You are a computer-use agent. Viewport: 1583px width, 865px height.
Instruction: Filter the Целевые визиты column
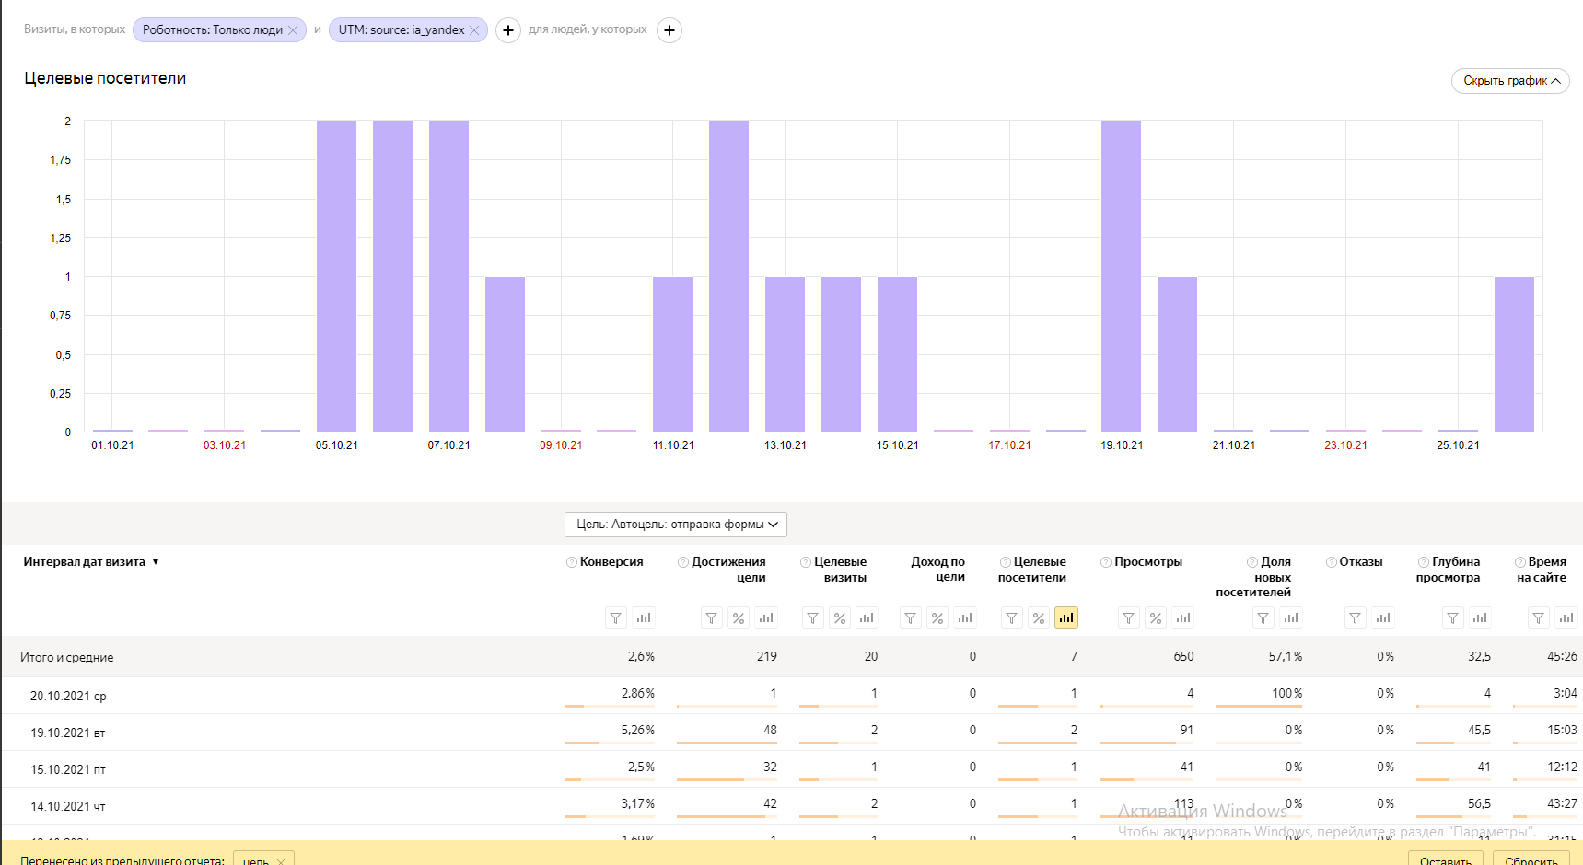812,618
